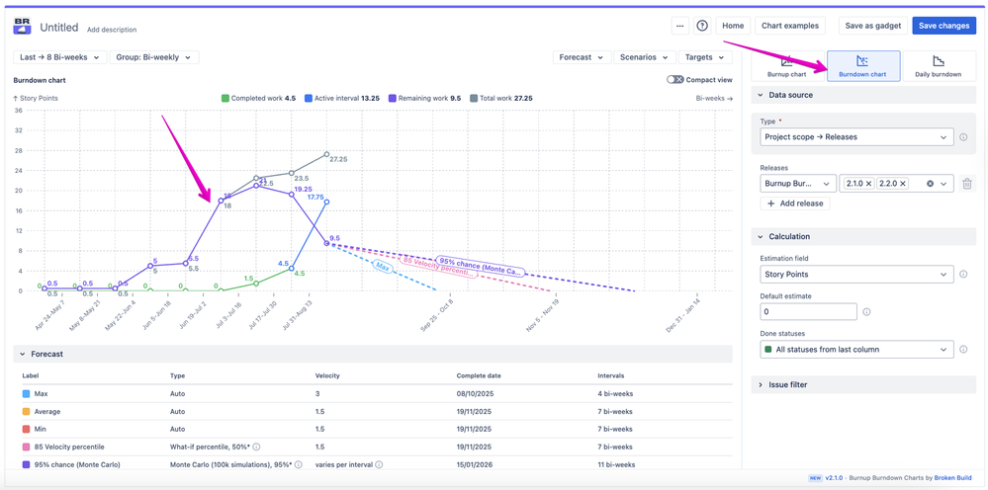Clear selected releases with the X icon

[930, 184]
